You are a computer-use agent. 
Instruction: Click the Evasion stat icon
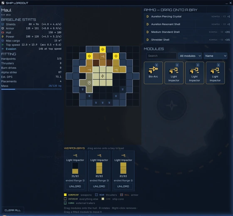coord(2,49)
